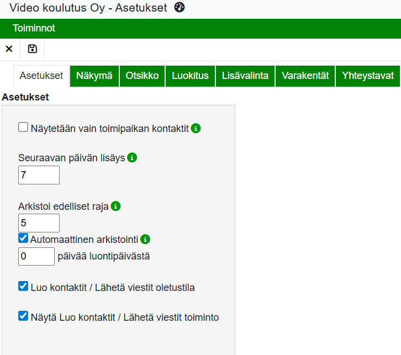Uncheck the Automaattinen arkistointi checkbox
The image size is (401, 355).
tap(23, 239)
